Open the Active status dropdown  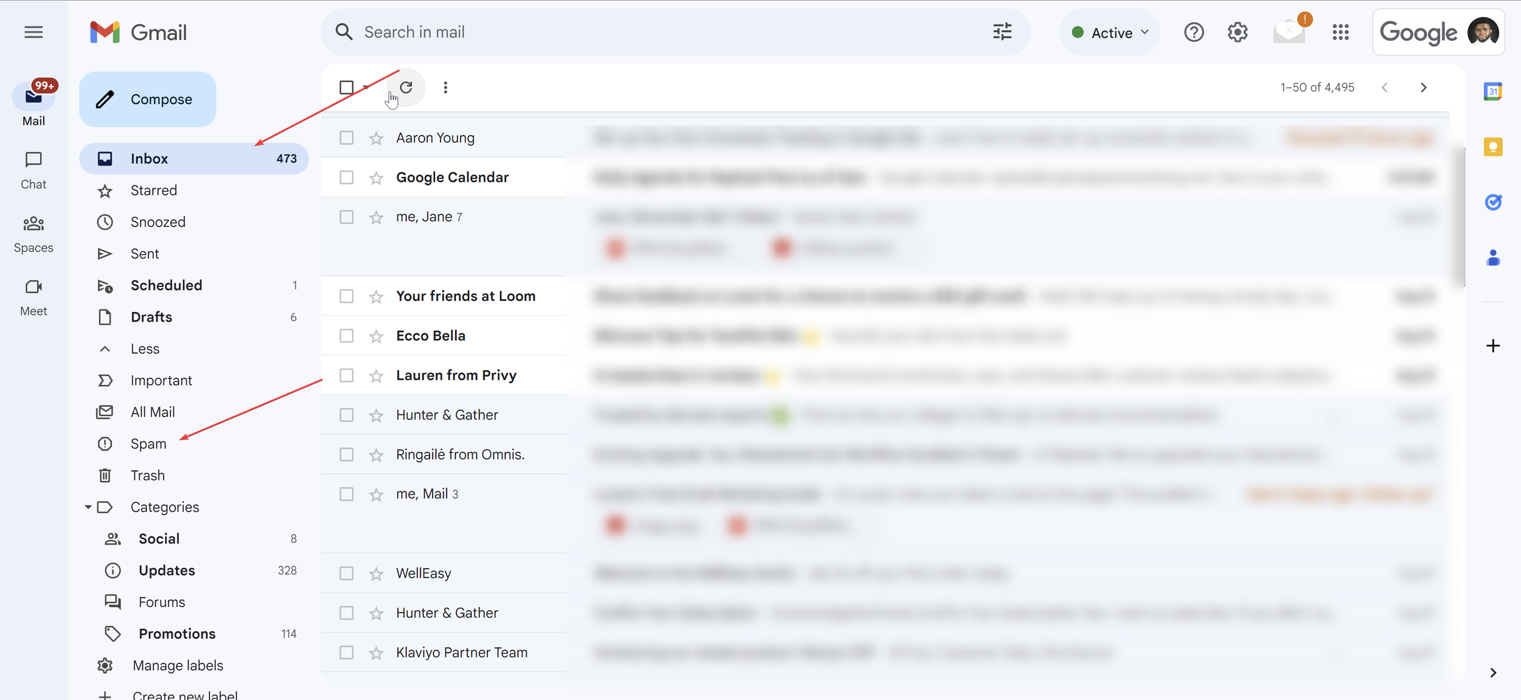click(1110, 33)
